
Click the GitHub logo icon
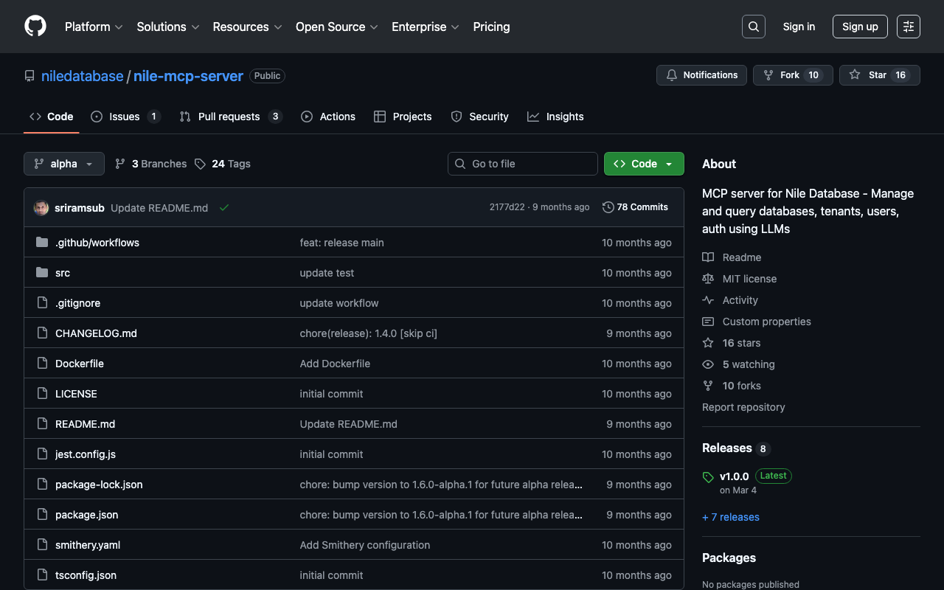(35, 27)
